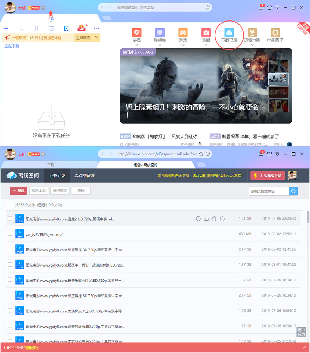Click the bookmark star in bottom address bar
310x353 pixels.
(201, 154)
